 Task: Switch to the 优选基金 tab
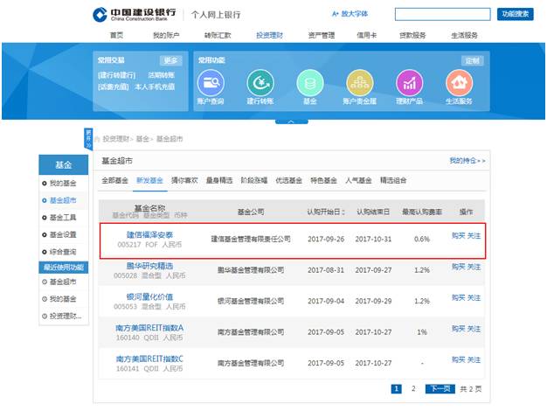coord(289,180)
